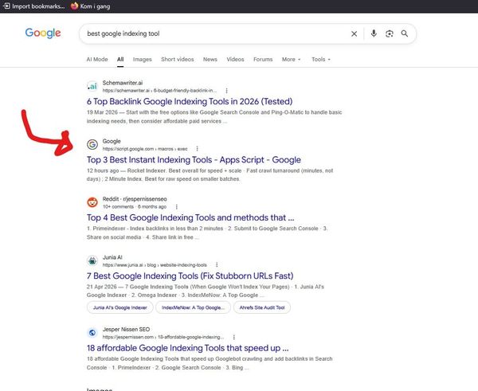The width and height of the screenshot is (478, 391).
Task: Select the All results tab
Action: coord(120,60)
